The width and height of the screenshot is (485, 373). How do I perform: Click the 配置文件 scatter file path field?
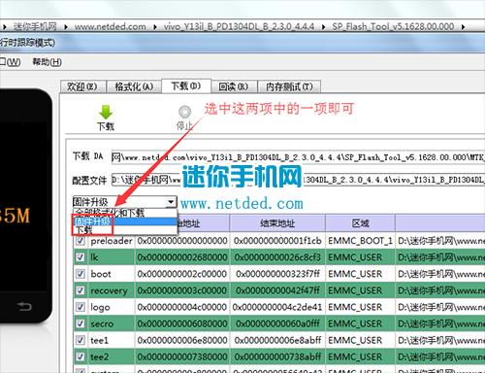[x=298, y=179]
